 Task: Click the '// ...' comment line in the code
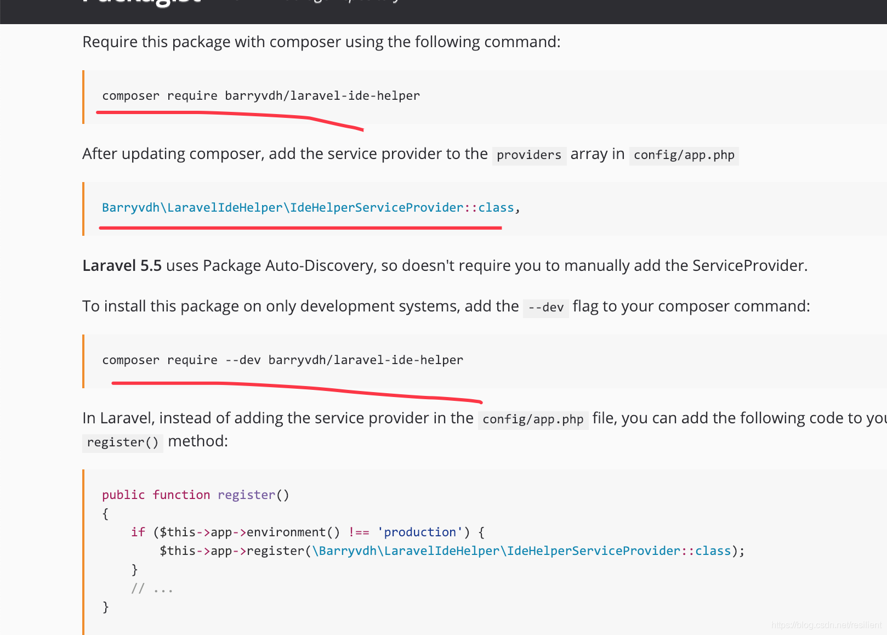click(x=152, y=589)
